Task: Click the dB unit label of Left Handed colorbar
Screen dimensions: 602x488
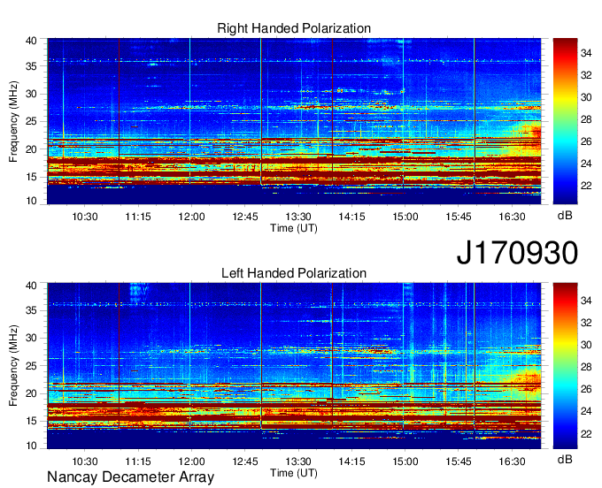Action: click(565, 459)
